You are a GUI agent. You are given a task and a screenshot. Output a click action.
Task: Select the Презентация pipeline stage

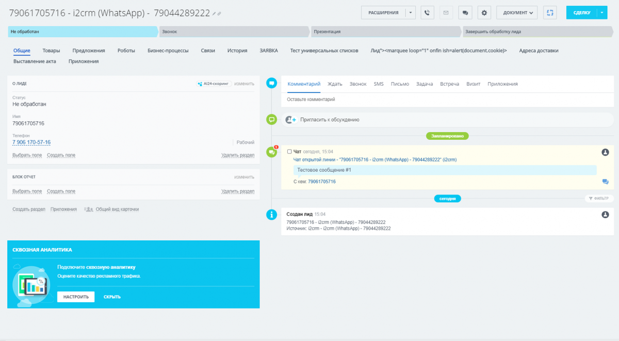coord(386,32)
